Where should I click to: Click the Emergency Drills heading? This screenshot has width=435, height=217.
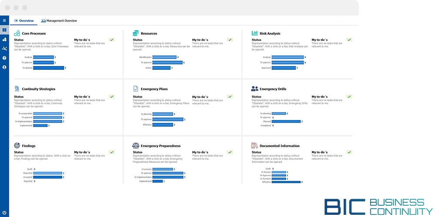pyautogui.click(x=273, y=89)
